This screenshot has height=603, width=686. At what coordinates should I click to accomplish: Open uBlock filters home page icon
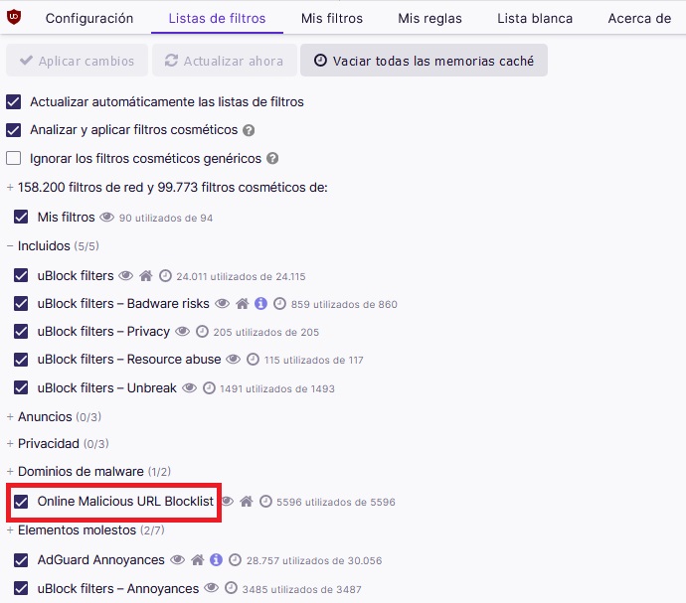[x=146, y=275]
